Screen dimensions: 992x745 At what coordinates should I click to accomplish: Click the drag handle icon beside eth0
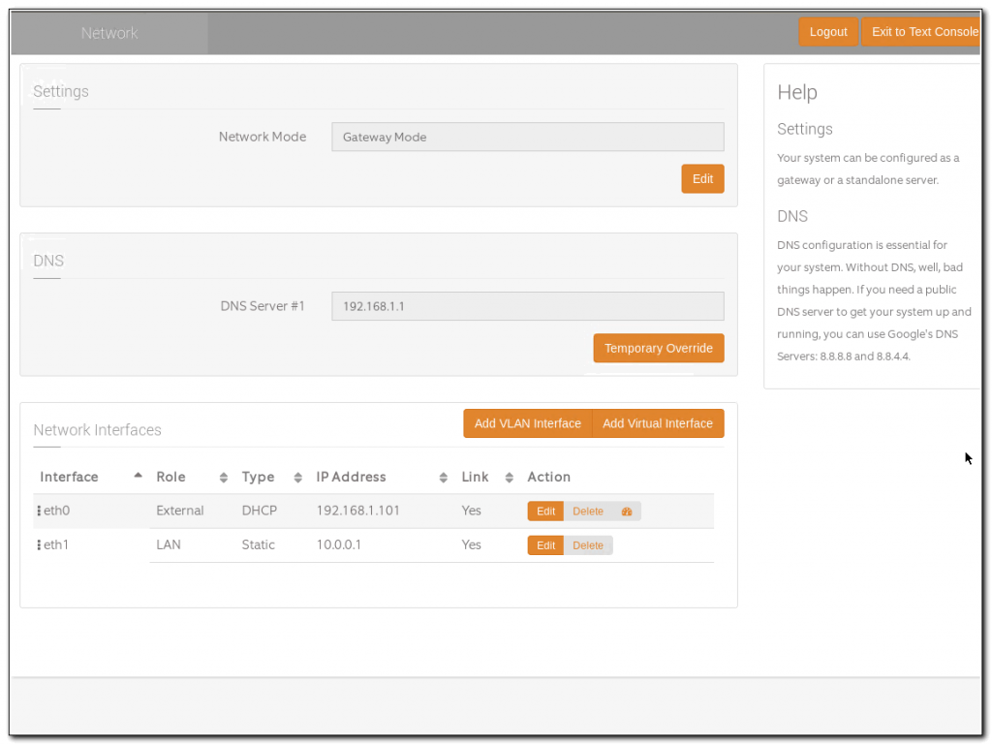[x=39, y=511]
